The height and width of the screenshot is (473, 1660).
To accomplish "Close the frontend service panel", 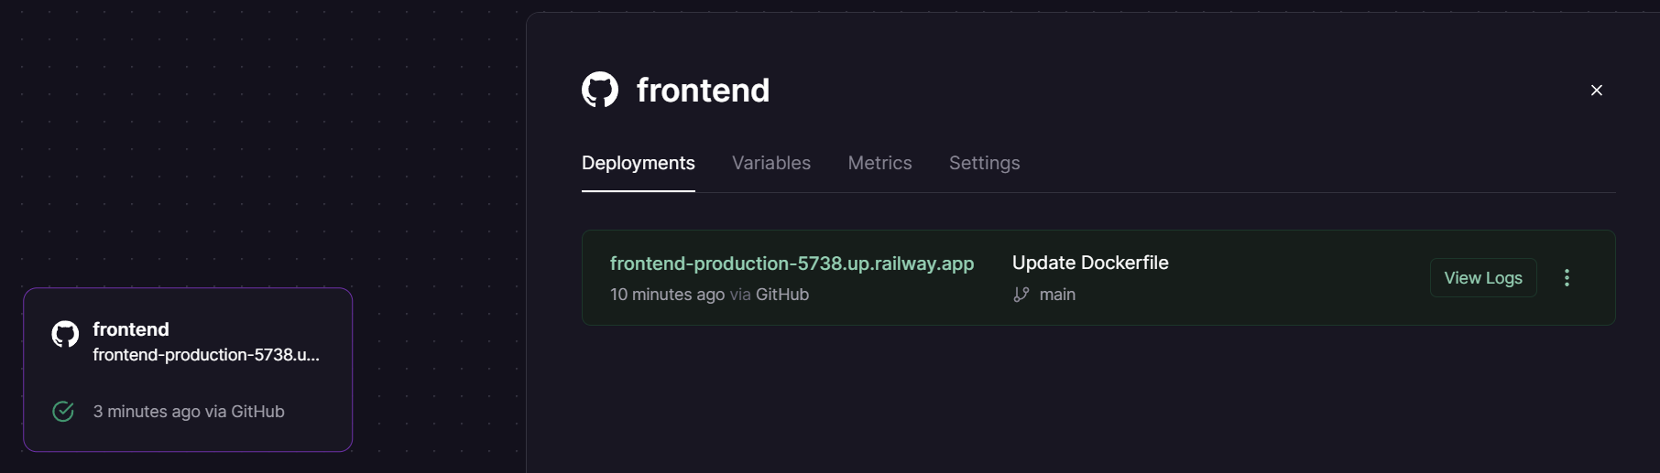I will point(1596,90).
